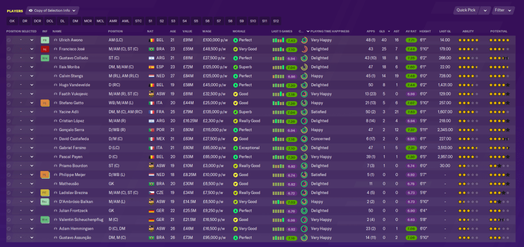Select the STC position slot

(138, 21)
